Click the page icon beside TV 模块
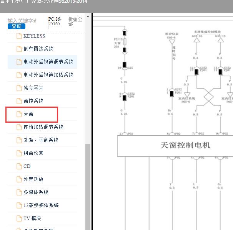The image size is (233, 230). [x=19, y=219]
